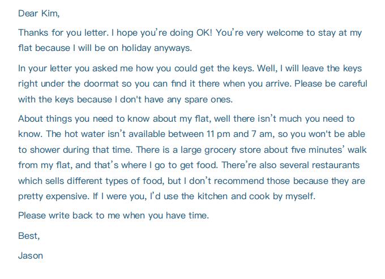385x279 pixels.
Task: Click the phrase 'Please be careful'
Action: pyautogui.click(x=331, y=84)
